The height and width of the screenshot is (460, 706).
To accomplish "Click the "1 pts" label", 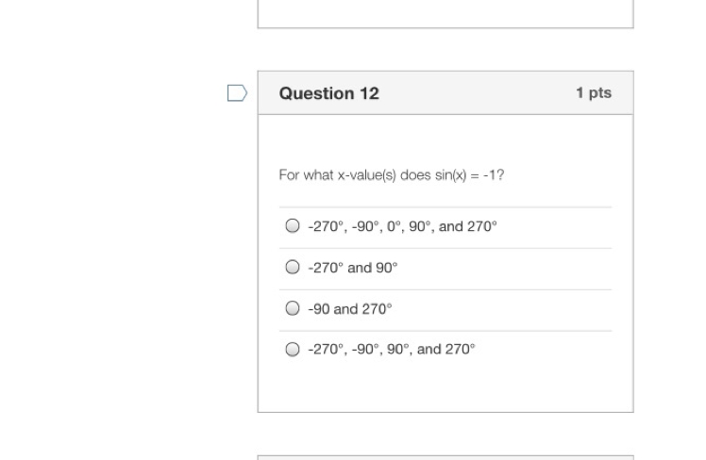I will click(594, 92).
